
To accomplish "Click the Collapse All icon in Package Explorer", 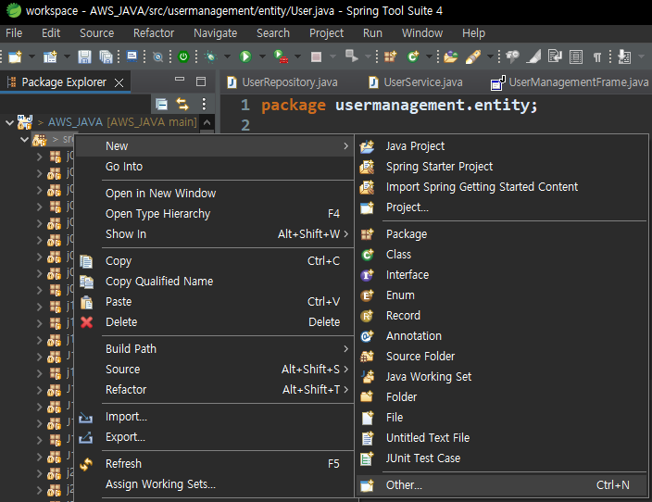I will tap(161, 104).
